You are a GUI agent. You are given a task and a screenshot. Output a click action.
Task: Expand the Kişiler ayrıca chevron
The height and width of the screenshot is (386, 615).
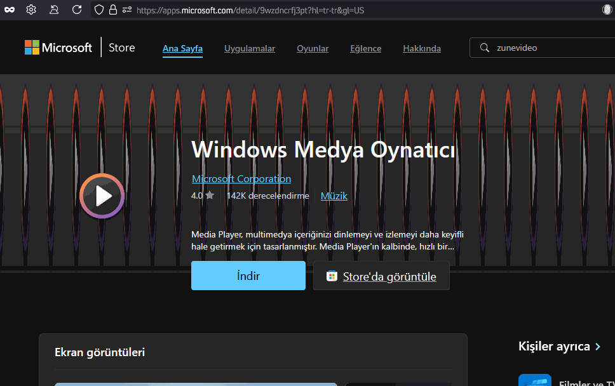[x=598, y=347]
